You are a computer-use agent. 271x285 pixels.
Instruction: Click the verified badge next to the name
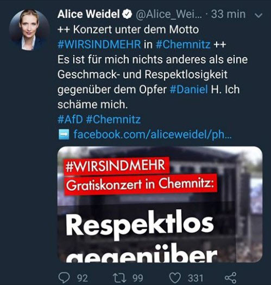click(127, 15)
